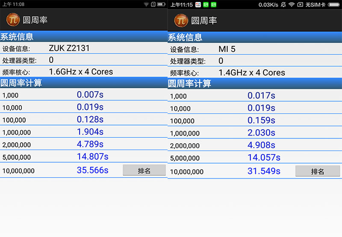This screenshot has height=237, width=342.
Task: Tap the battery icon in right status bar
Action: (x=334, y=5)
